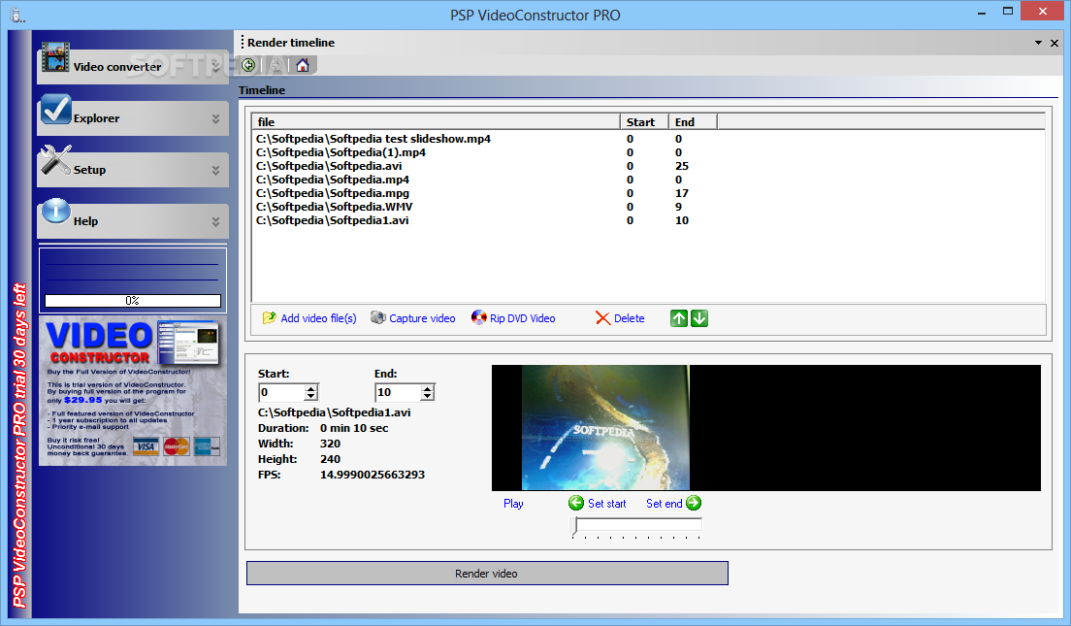Viewport: 1071px width, 626px height.
Task: Click the Setup tools icon
Action: 55,160
